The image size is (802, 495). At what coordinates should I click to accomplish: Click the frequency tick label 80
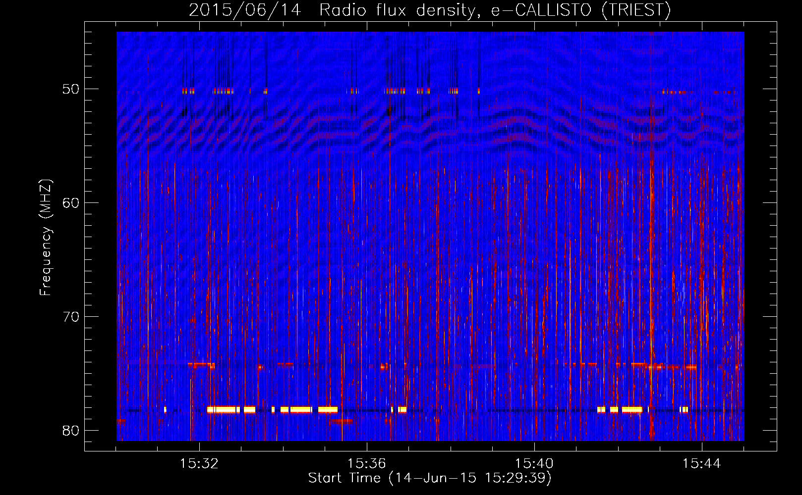[71, 431]
